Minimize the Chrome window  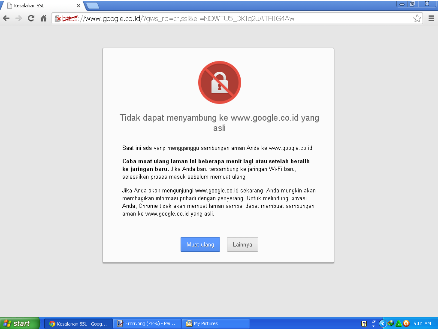(402, 4)
